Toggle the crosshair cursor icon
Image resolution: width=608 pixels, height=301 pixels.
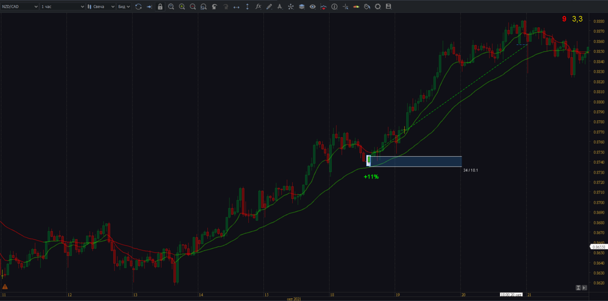click(345, 7)
